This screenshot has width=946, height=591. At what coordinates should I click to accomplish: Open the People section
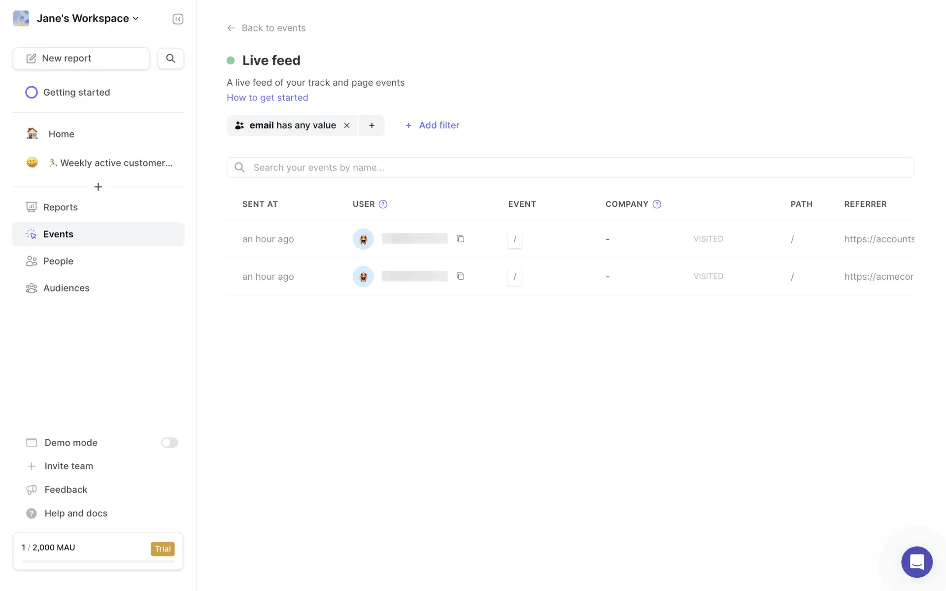(x=58, y=261)
